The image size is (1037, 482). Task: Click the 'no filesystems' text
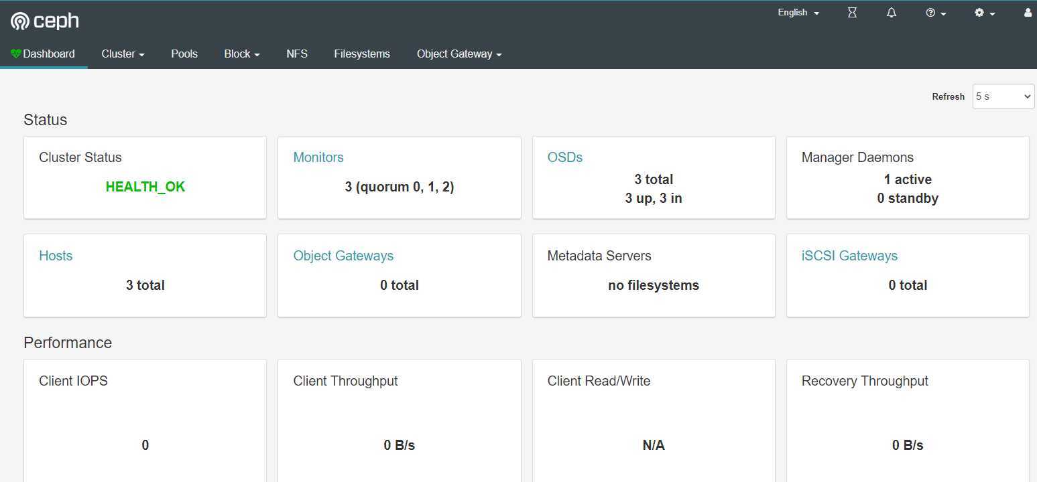(654, 285)
